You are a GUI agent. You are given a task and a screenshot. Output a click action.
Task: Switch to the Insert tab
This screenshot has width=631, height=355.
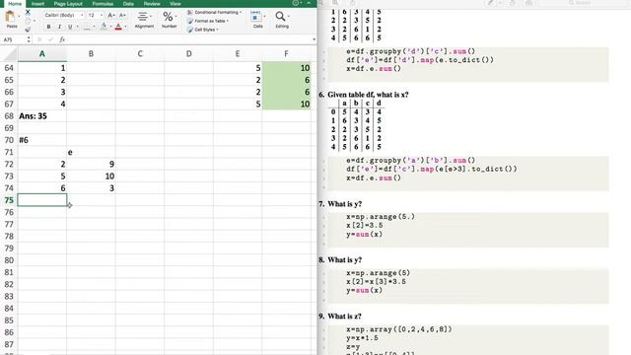click(x=37, y=3)
